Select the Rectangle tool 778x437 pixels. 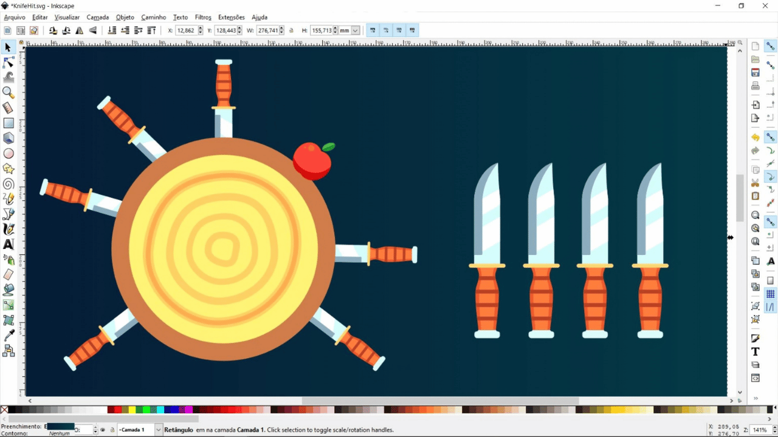pos(9,123)
